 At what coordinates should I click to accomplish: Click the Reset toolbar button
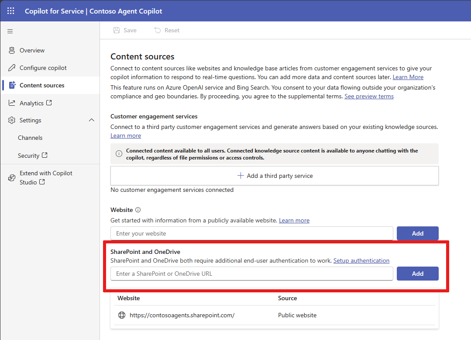click(x=167, y=30)
